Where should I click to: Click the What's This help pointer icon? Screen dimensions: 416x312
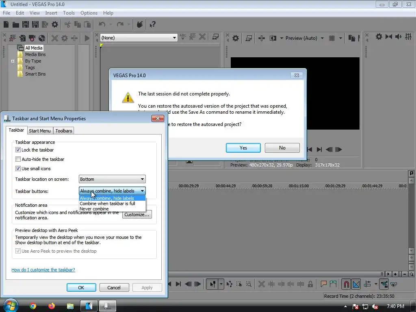[x=152, y=25]
